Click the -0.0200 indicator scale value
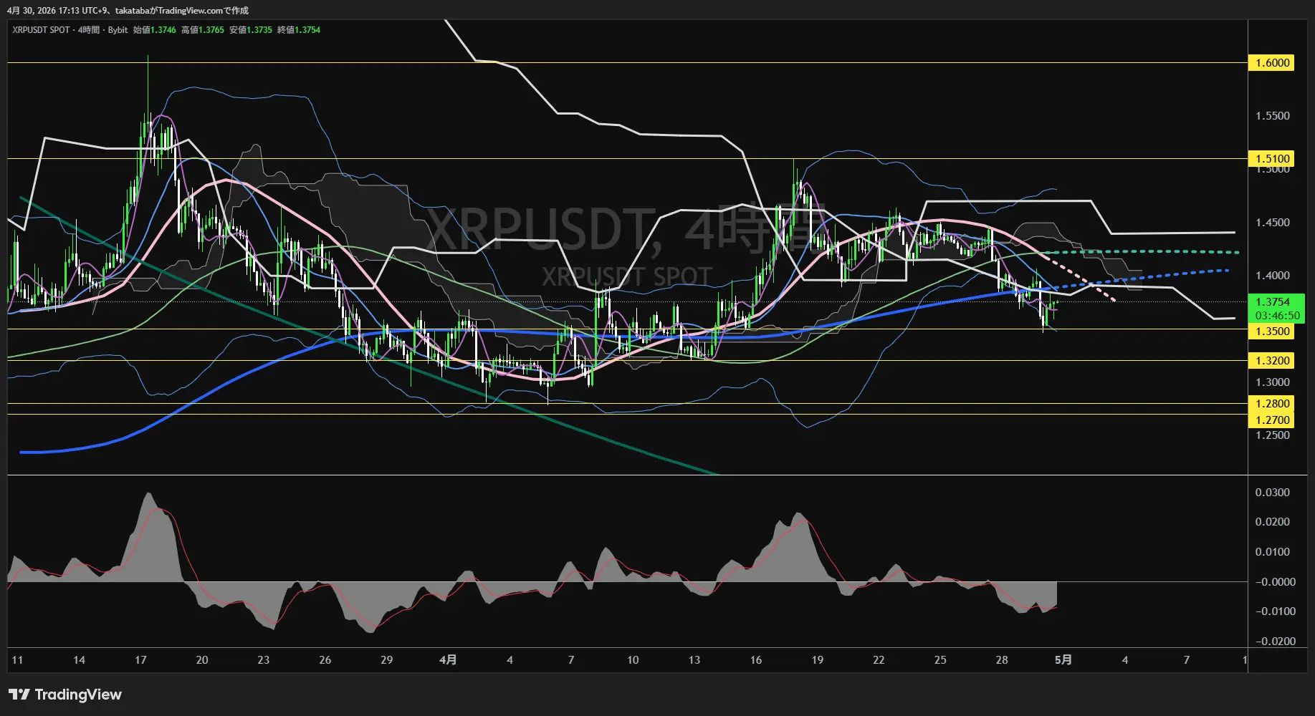The image size is (1315, 716). tap(1272, 641)
